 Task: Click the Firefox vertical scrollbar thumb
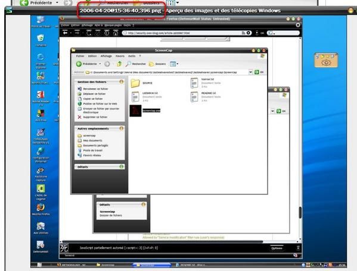[300, 212]
